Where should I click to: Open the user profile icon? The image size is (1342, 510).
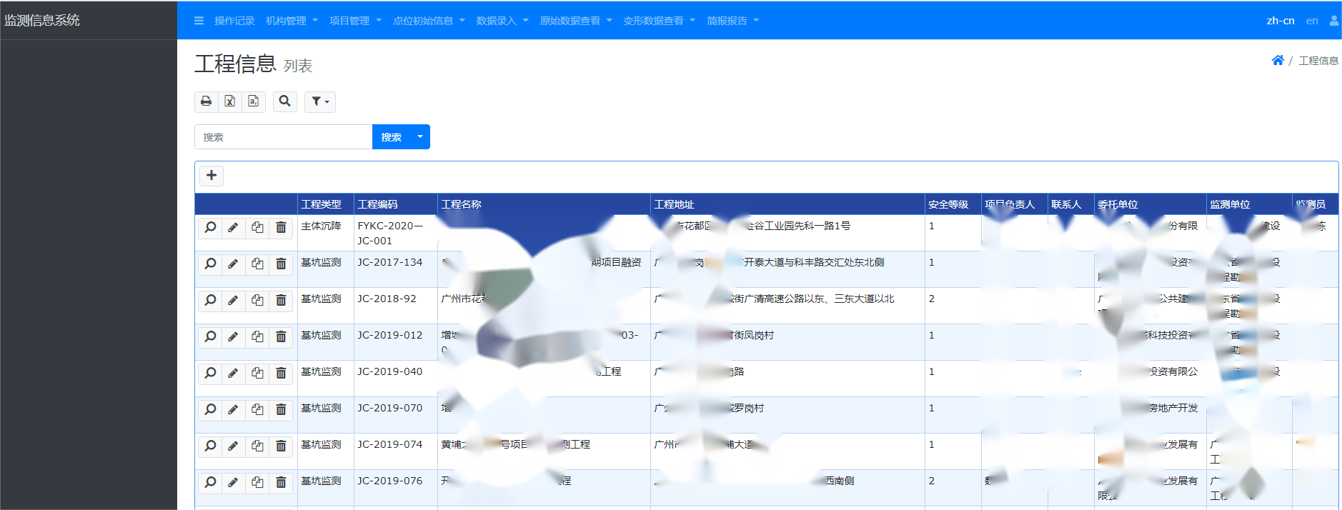pyautogui.click(x=1333, y=21)
